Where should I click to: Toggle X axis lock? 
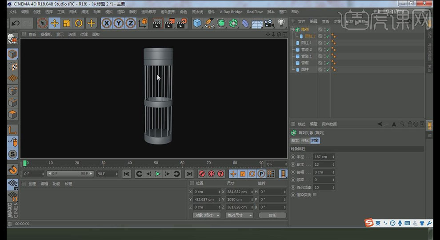click(x=107, y=23)
